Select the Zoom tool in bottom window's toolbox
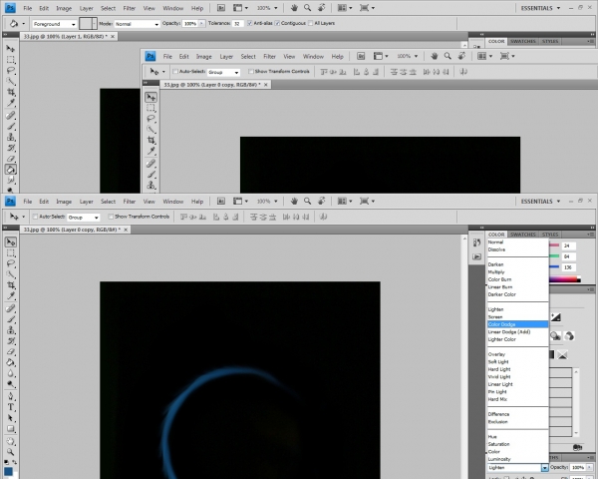Viewport: 598px width, 479px height. (x=11, y=452)
